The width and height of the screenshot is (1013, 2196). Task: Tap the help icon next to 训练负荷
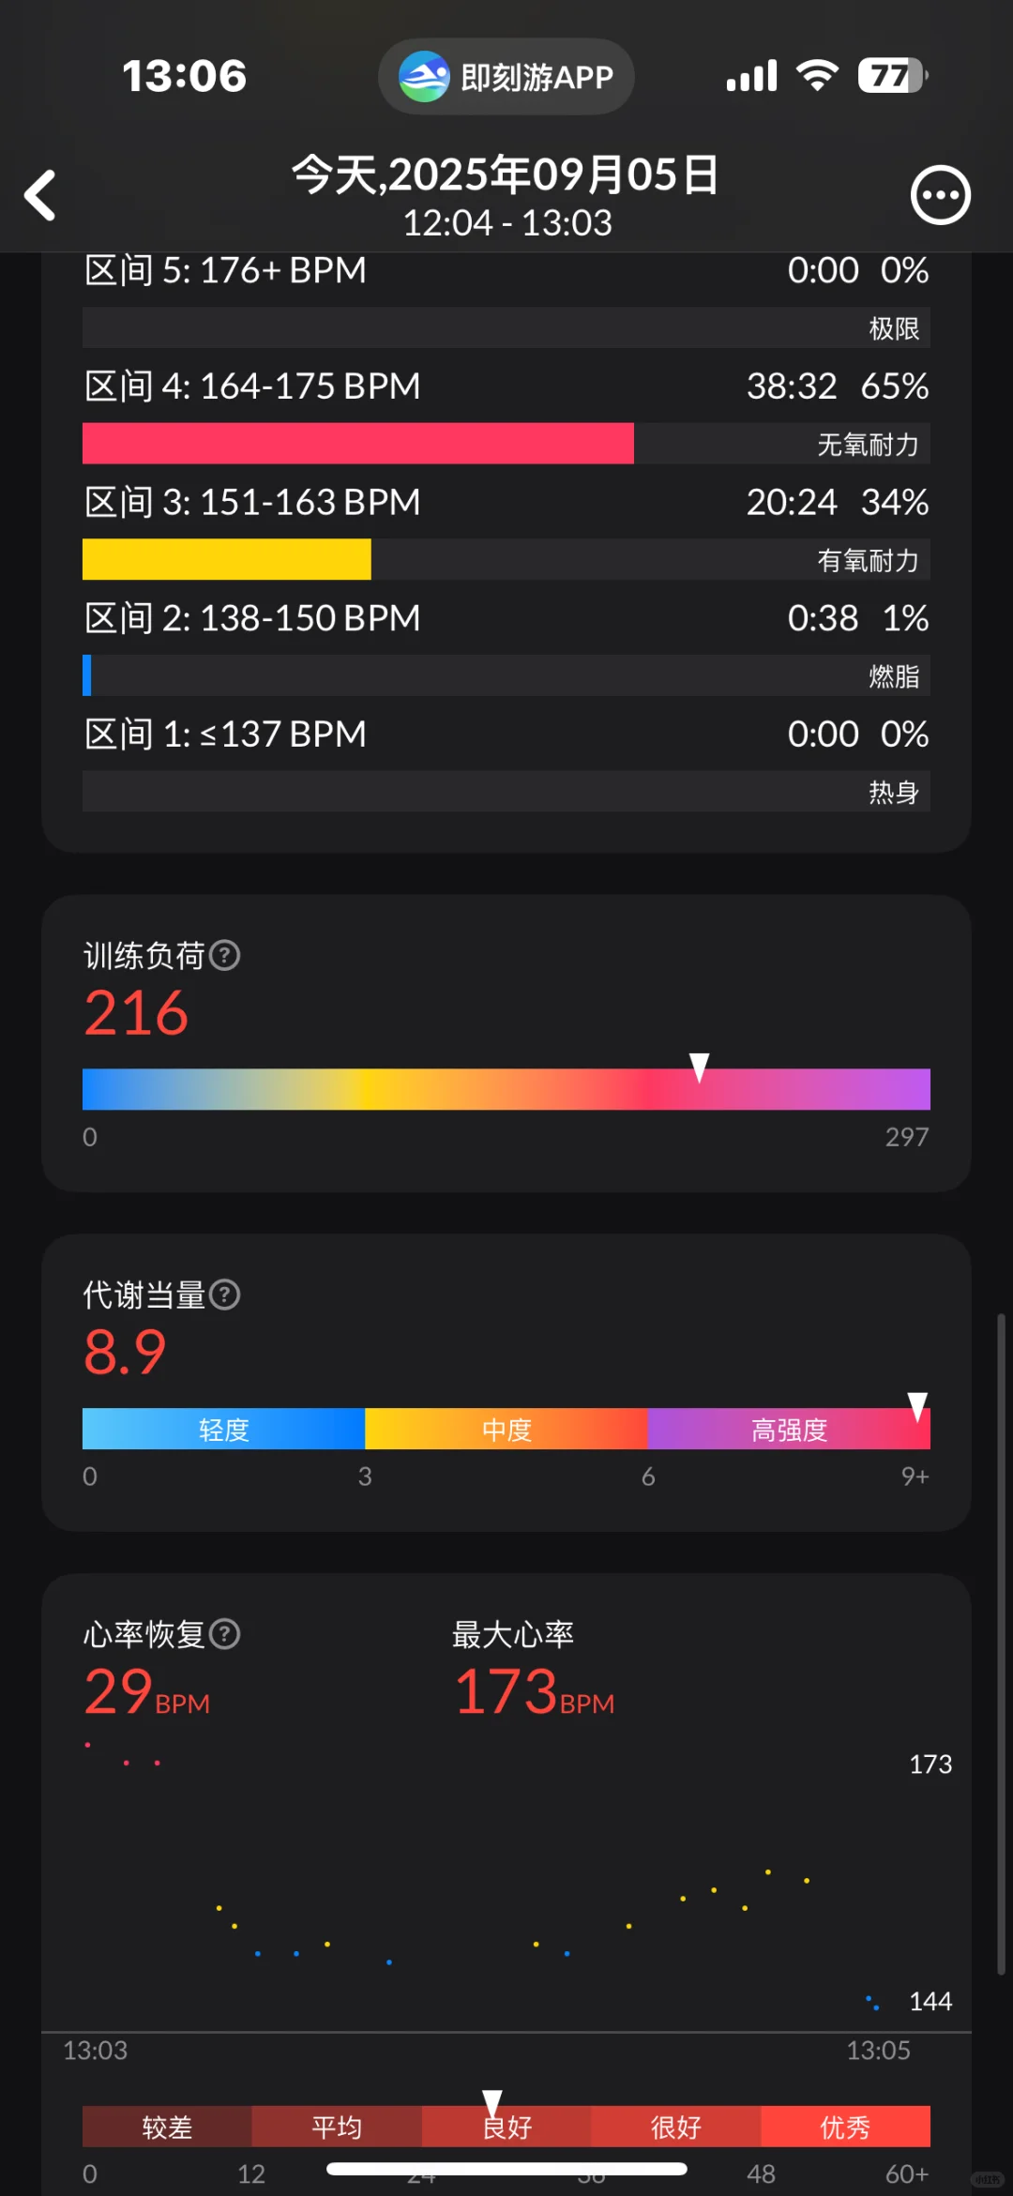225,956
